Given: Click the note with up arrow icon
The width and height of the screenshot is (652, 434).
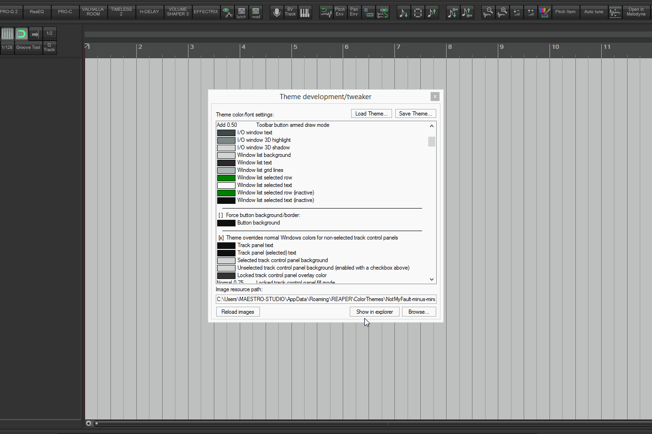Looking at the screenshot, I should pyautogui.click(x=432, y=12).
